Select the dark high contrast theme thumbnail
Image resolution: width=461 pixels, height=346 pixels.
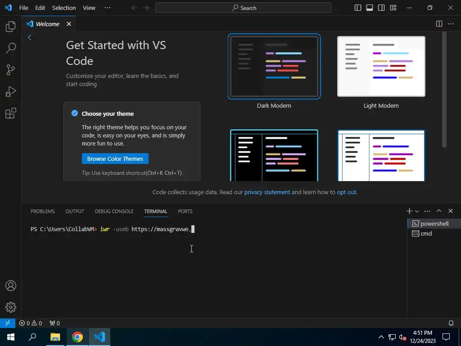point(274,155)
